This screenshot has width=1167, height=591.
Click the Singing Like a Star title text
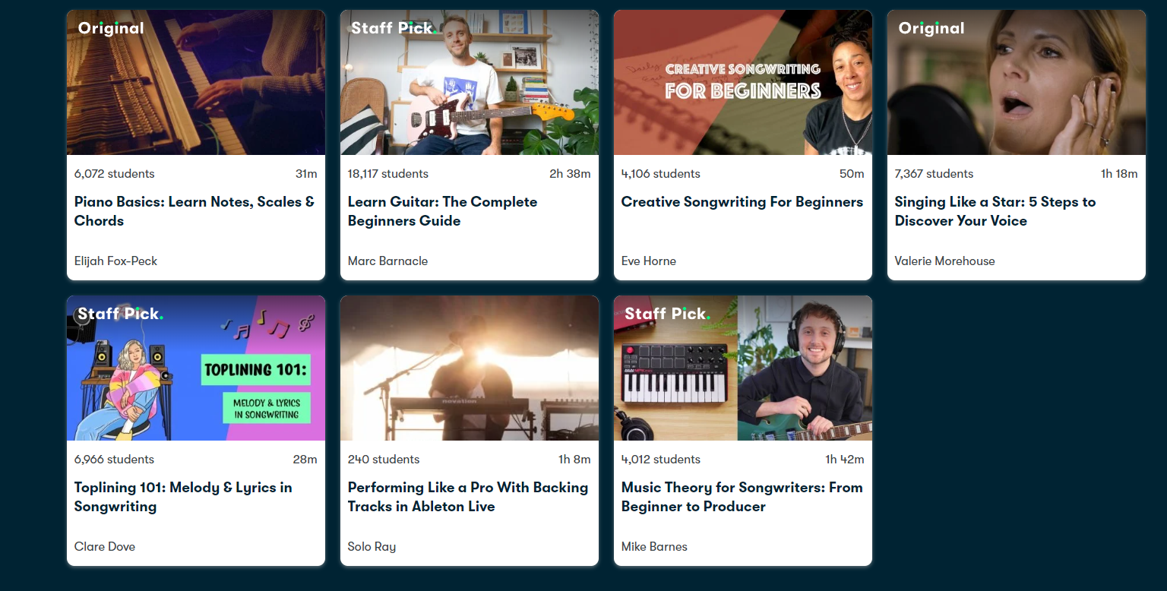point(995,211)
